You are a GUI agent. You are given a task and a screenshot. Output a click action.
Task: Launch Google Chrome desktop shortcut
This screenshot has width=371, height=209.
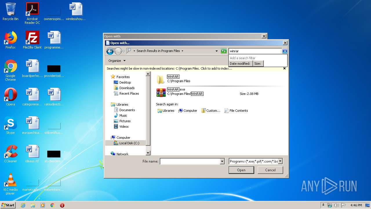click(x=10, y=70)
